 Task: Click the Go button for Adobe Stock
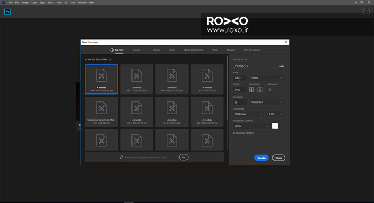click(x=183, y=157)
